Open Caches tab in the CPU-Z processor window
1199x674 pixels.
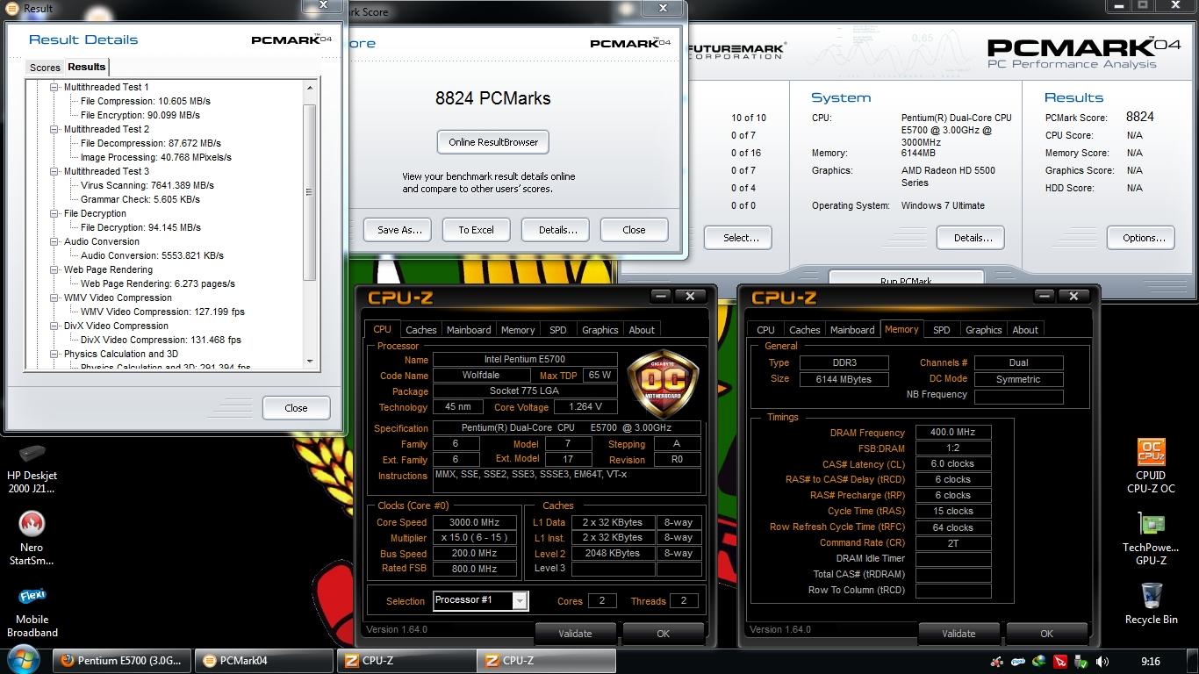[421, 330]
